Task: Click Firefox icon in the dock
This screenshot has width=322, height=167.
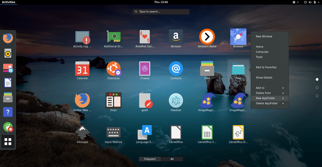Action: click(8, 38)
